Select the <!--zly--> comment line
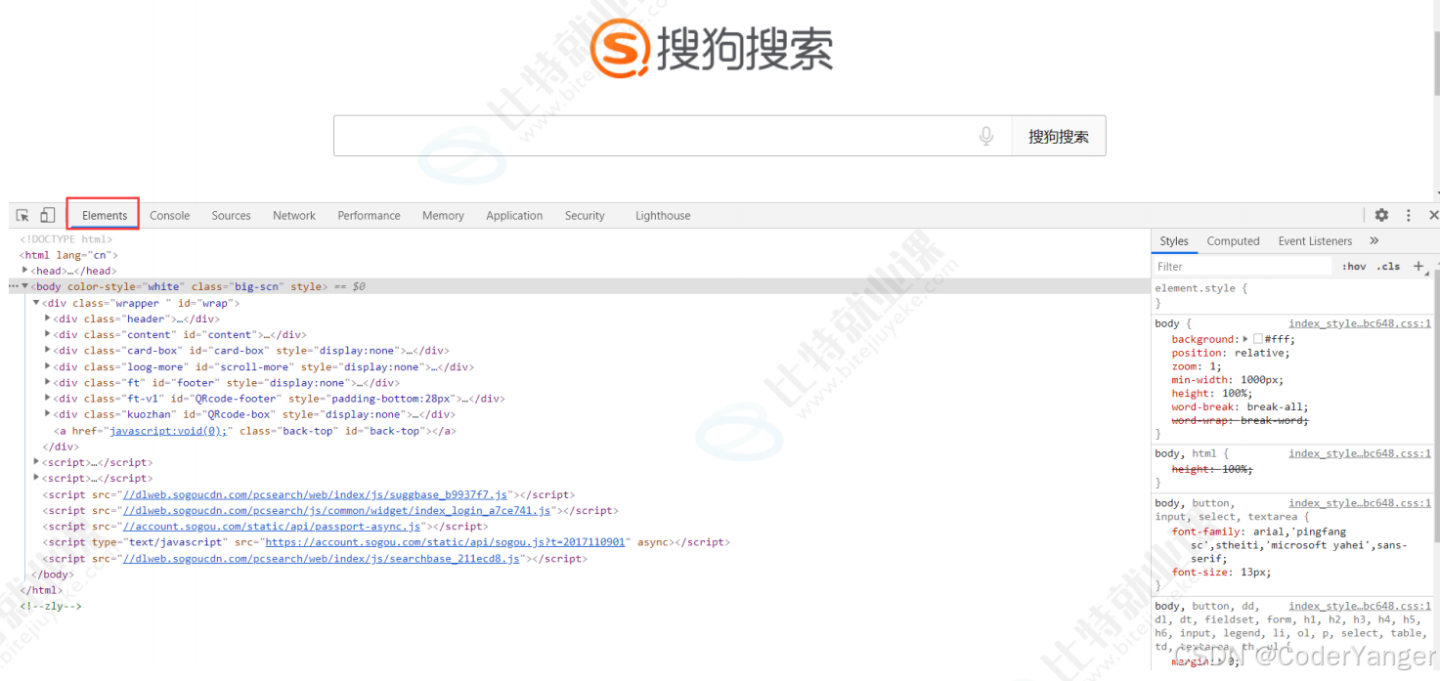The height and width of the screenshot is (681, 1440). 51,606
